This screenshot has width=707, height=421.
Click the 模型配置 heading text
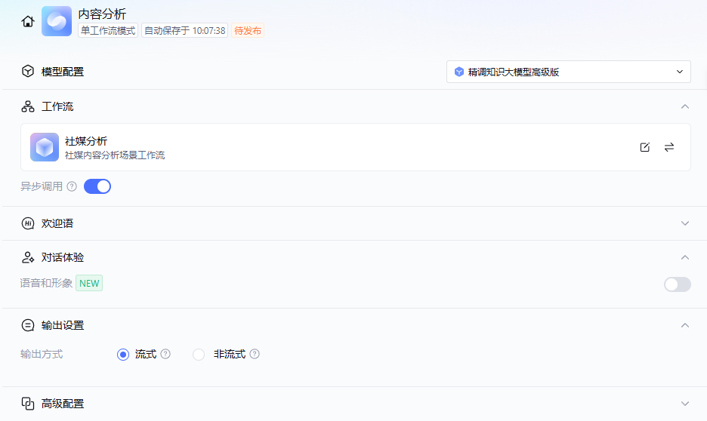63,72
